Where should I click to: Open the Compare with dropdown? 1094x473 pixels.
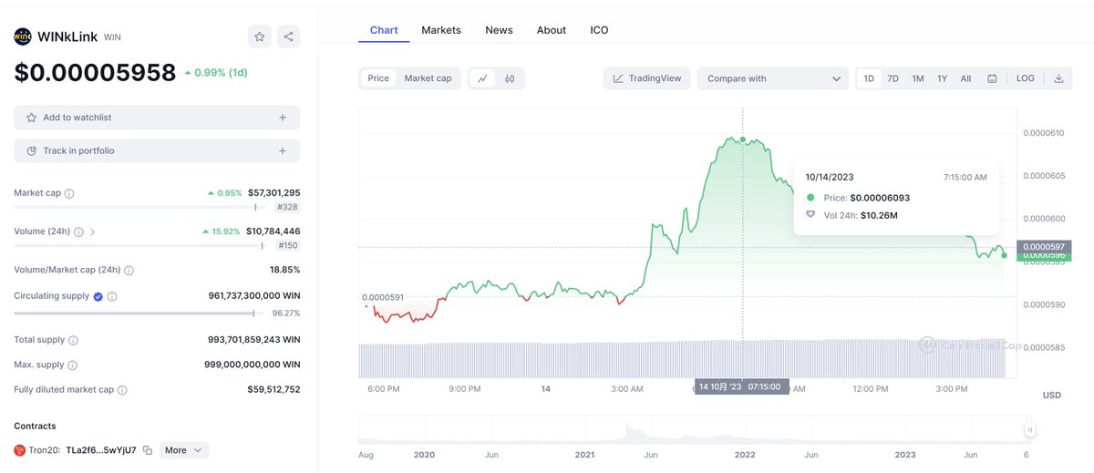[x=773, y=78]
